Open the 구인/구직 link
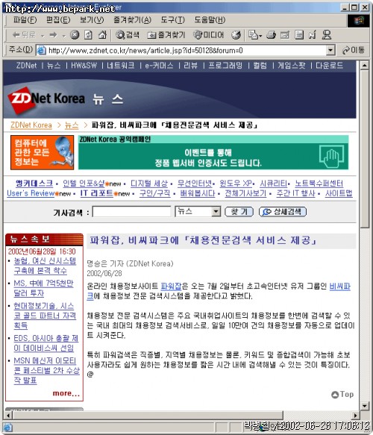The height and width of the screenshot is (435, 373). coord(154,193)
